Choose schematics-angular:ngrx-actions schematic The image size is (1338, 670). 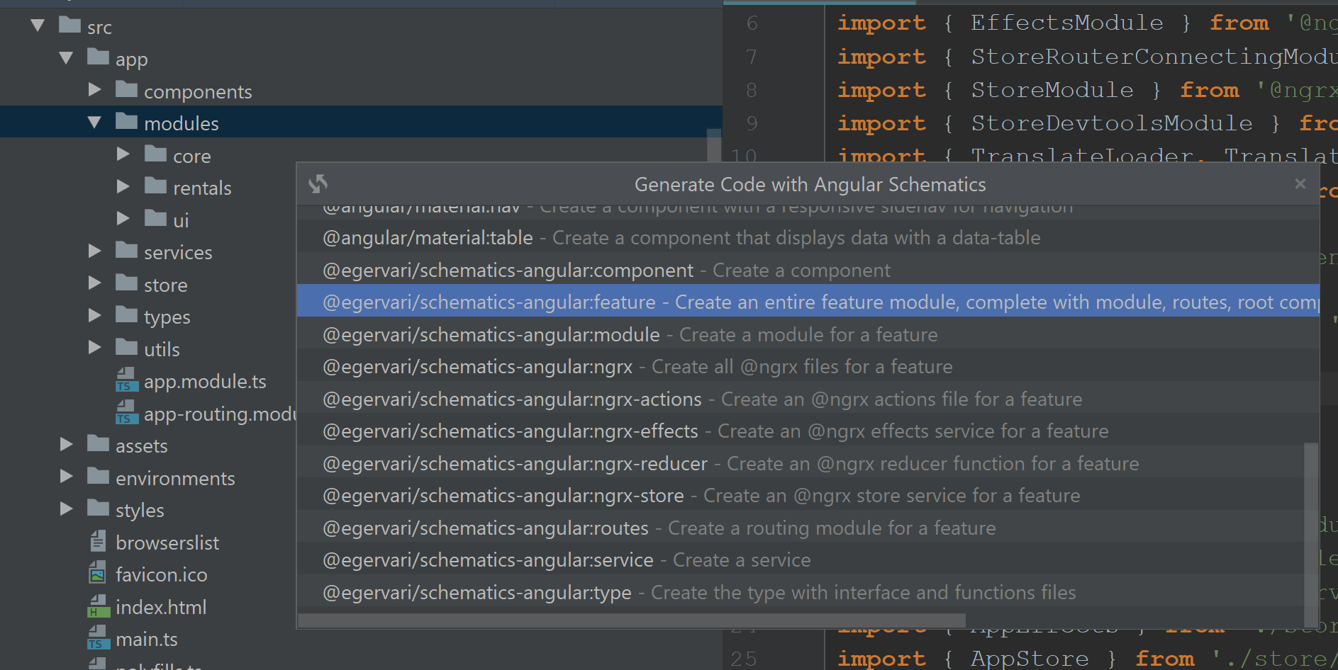pos(808,399)
